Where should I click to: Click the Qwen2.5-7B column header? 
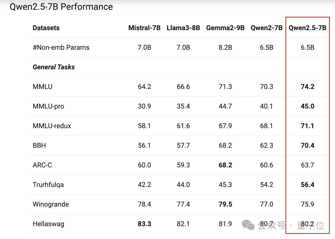click(307, 28)
